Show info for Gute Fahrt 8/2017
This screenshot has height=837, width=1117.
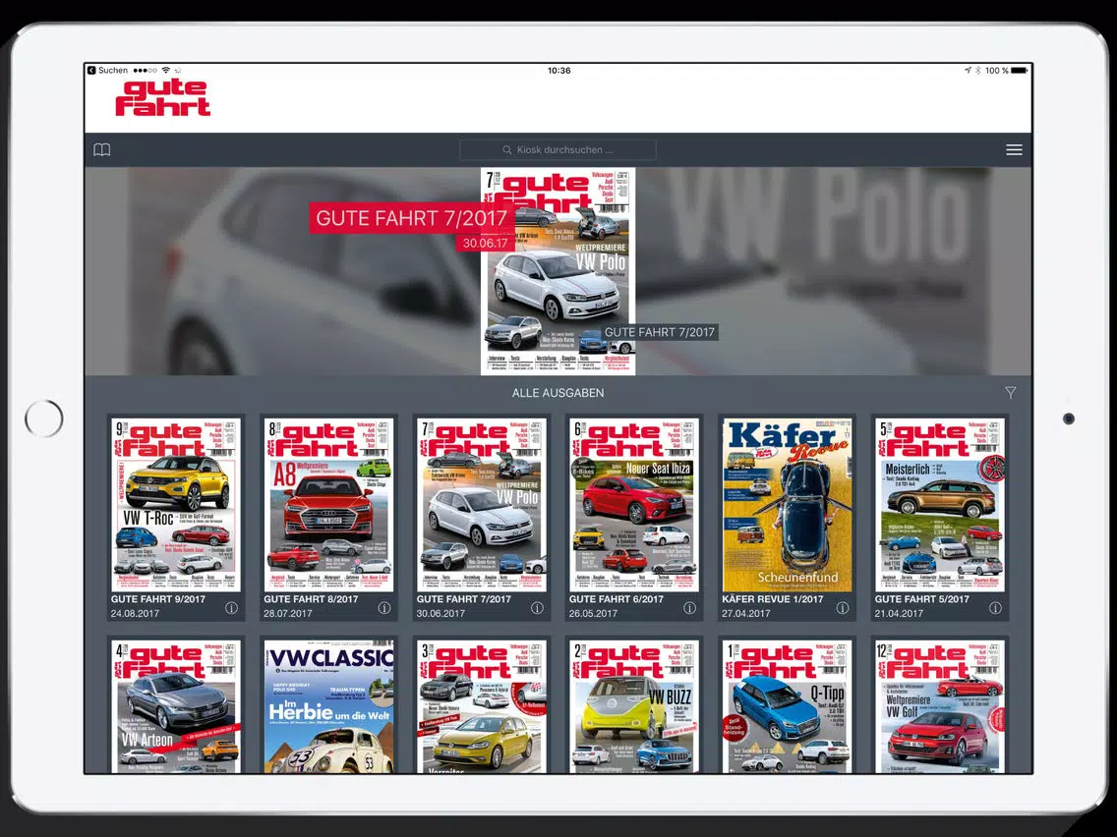tap(383, 608)
